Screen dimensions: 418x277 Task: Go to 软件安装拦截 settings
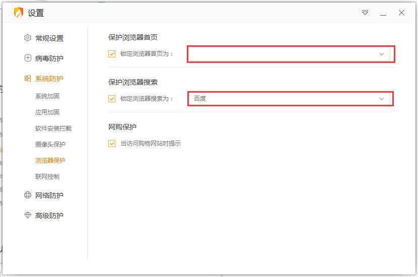(53, 128)
